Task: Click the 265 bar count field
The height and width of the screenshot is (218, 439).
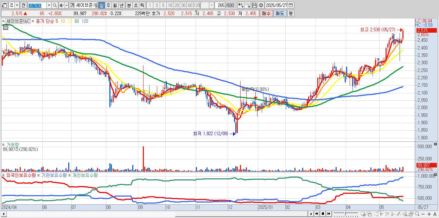Action: click(x=221, y=5)
